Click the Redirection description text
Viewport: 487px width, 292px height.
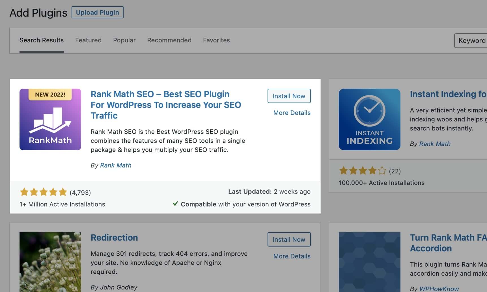pos(169,263)
